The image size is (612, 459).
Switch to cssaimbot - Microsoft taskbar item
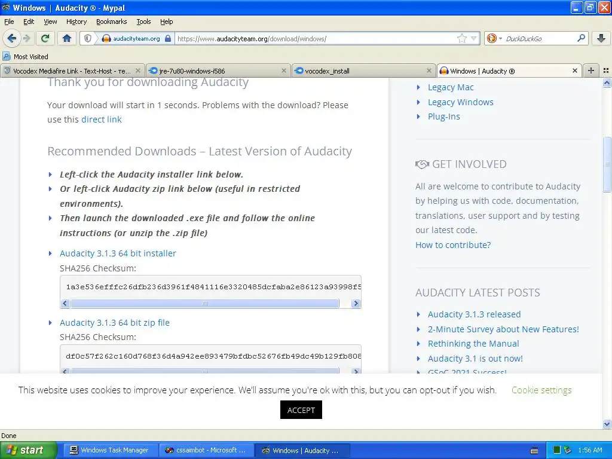tap(206, 451)
